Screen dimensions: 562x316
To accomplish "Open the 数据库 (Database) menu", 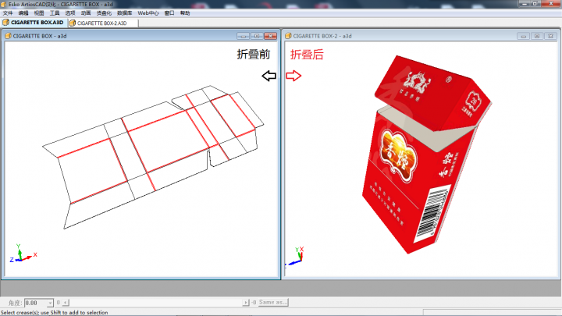I will (x=125, y=13).
